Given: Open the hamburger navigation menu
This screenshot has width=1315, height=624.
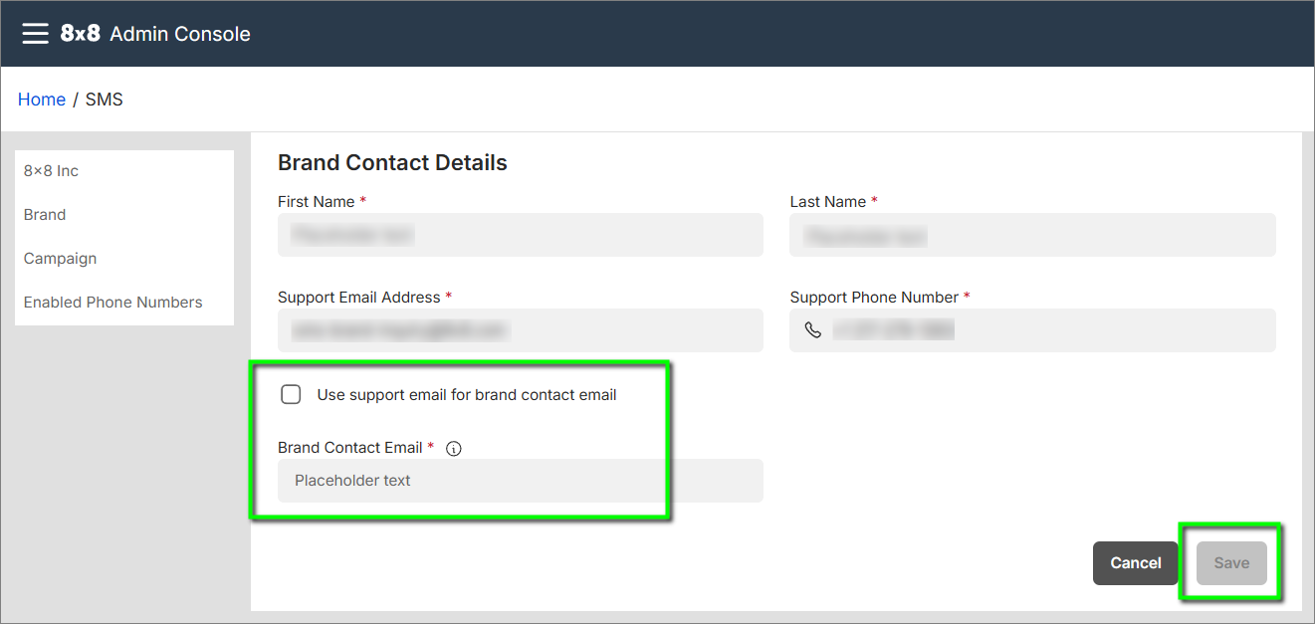Looking at the screenshot, I should coord(35,34).
